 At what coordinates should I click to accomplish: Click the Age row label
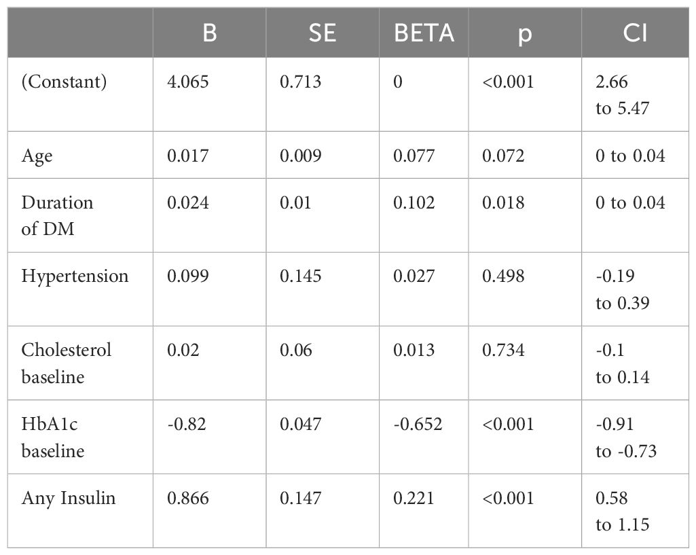click(x=37, y=156)
